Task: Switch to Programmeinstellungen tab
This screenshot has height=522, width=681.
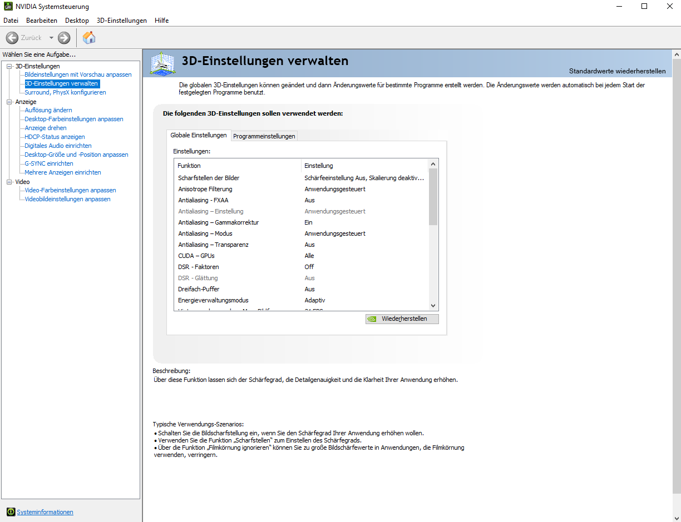Action: 264,136
